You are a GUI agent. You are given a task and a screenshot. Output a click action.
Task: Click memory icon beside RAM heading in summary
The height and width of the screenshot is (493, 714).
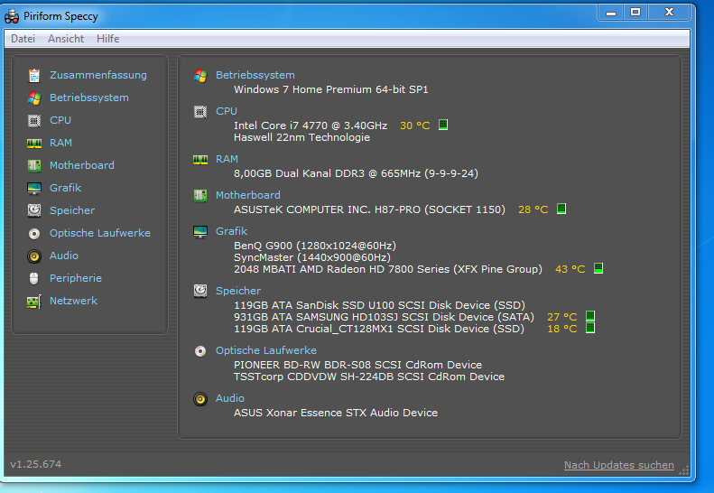coord(200,160)
